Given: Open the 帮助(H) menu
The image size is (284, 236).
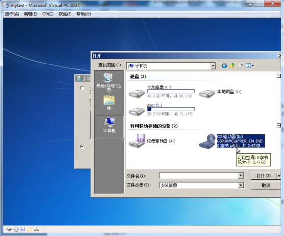Looking at the screenshot, I should pos(84,14).
